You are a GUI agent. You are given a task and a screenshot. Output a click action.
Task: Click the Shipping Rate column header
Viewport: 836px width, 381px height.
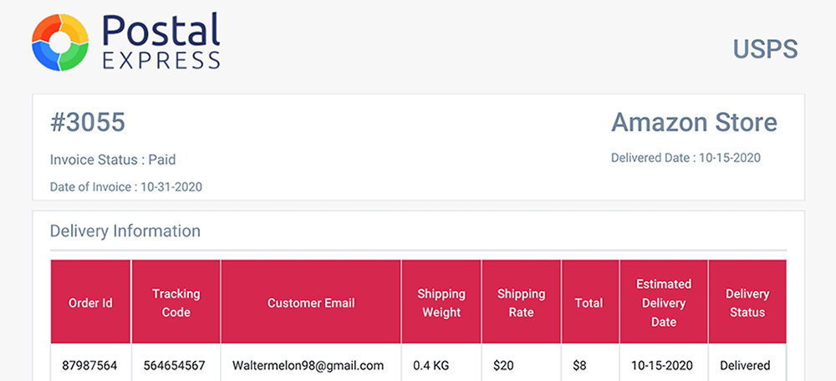point(522,302)
